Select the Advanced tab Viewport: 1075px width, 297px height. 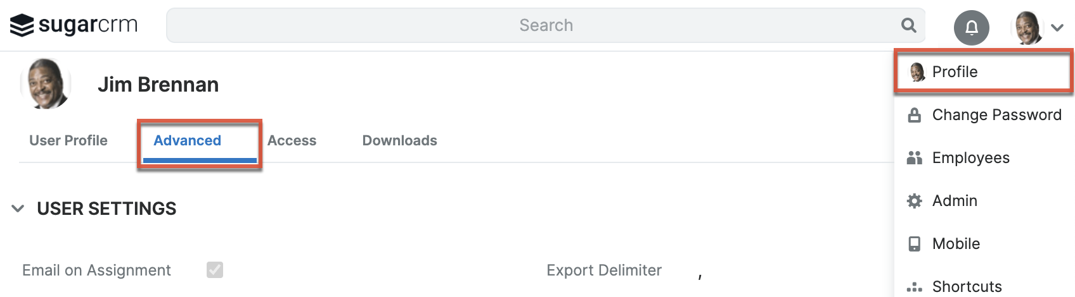pos(188,140)
